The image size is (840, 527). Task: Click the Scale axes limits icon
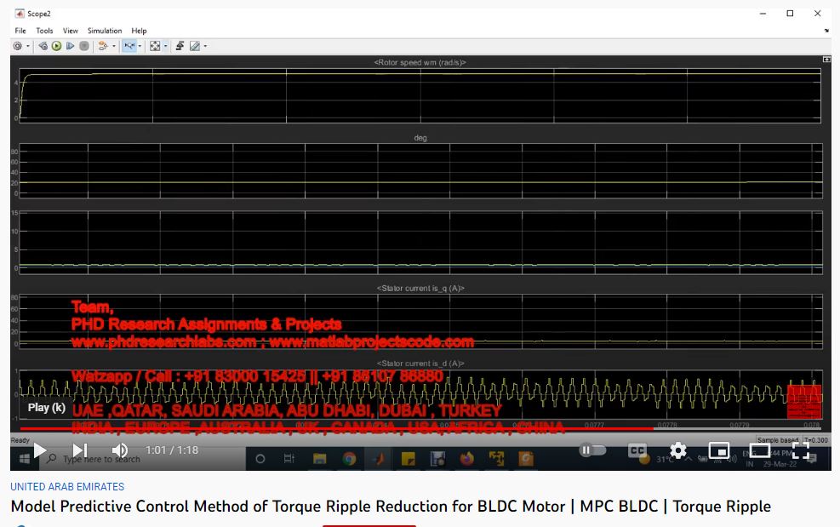[x=155, y=46]
